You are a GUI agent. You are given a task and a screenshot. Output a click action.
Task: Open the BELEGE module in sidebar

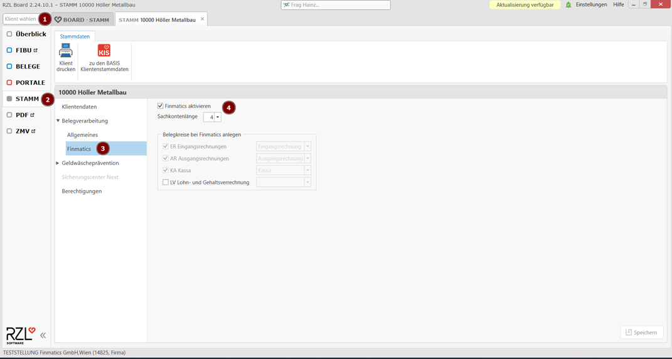(27, 67)
